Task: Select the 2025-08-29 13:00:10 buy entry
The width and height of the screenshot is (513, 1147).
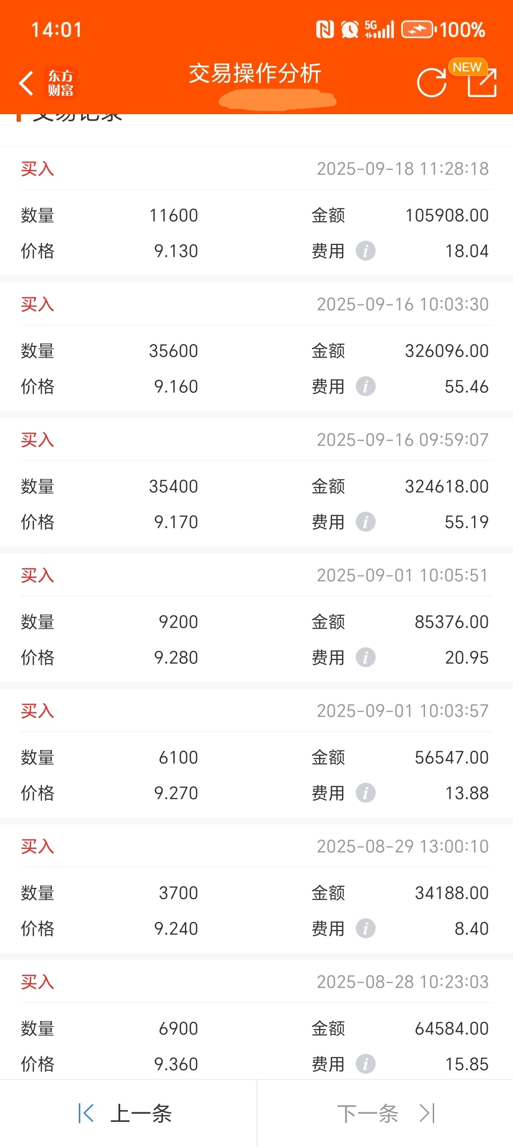Action: [256, 889]
